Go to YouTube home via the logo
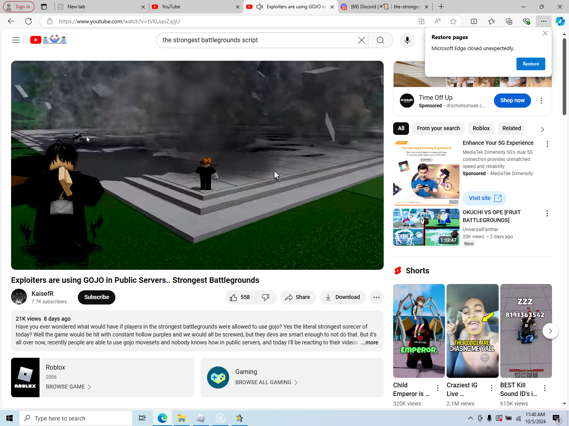This screenshot has width=569, height=426. 48,39
